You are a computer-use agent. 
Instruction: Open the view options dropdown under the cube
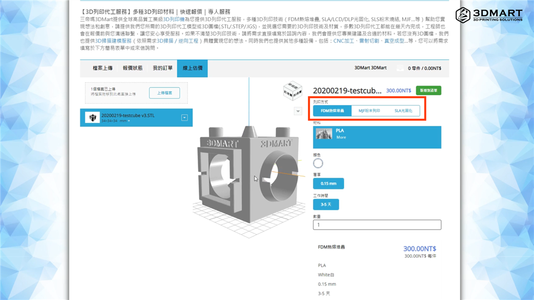click(x=298, y=111)
